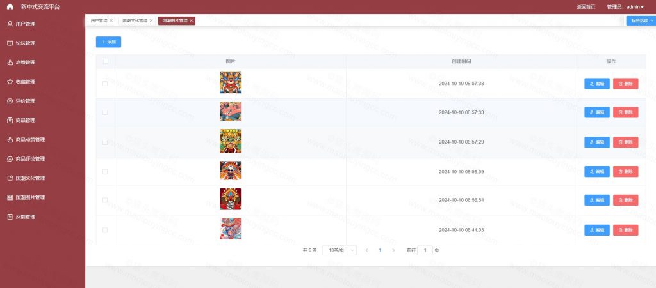Click the pointer icon beside 商品点赞管理

(x=10, y=140)
